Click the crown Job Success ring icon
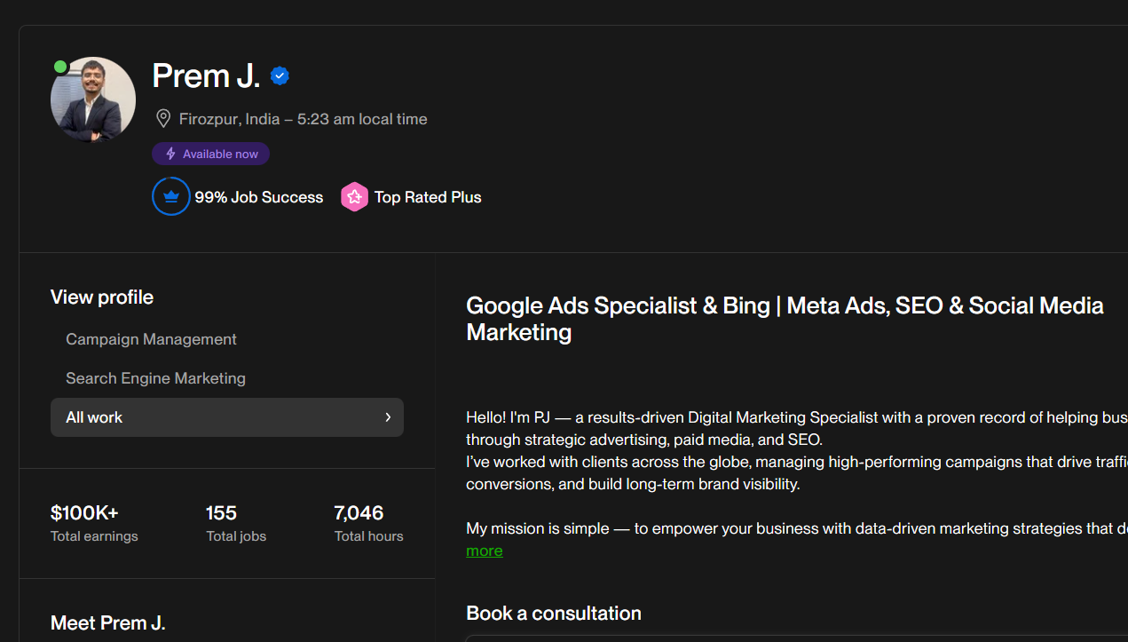 (x=170, y=197)
